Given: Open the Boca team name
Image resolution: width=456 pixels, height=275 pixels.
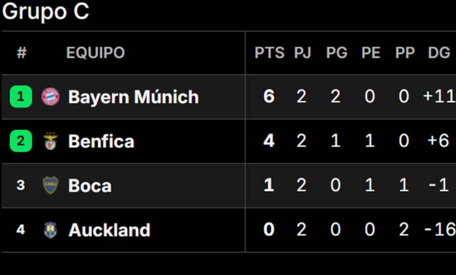Looking at the screenshot, I should click(x=90, y=185).
